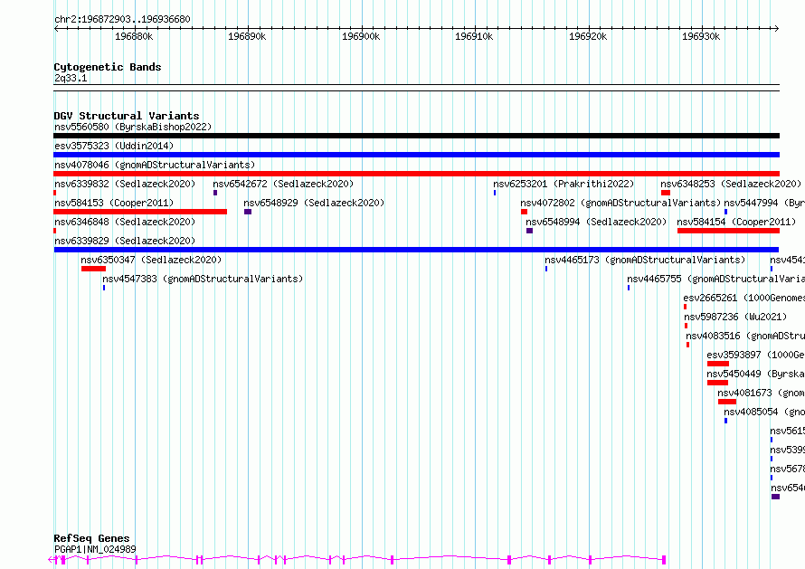The height and width of the screenshot is (569, 805).
Task: Click the PGAP1|NM_024989 gene label
Action: coord(95,549)
